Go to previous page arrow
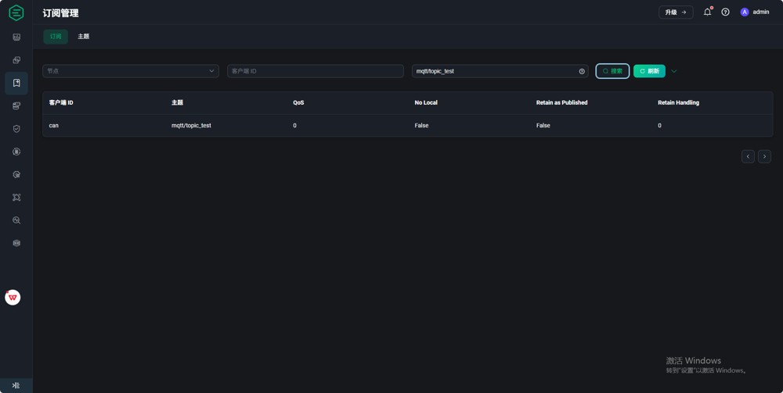The width and height of the screenshot is (783, 393). [748, 156]
